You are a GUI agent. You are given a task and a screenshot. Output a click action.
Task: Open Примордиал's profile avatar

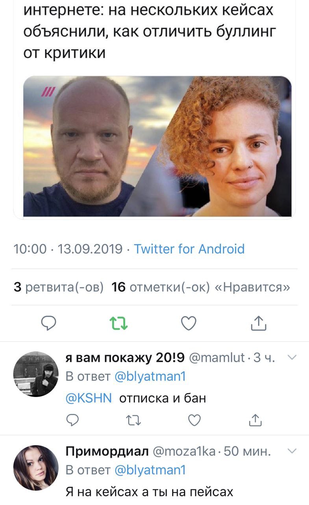pyautogui.click(x=36, y=468)
